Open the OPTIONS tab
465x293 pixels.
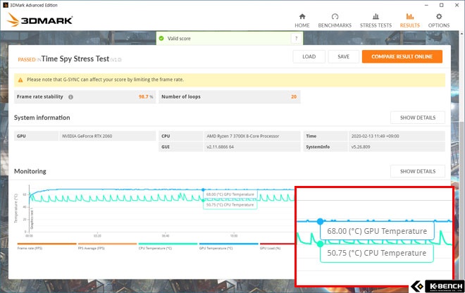[x=439, y=20]
